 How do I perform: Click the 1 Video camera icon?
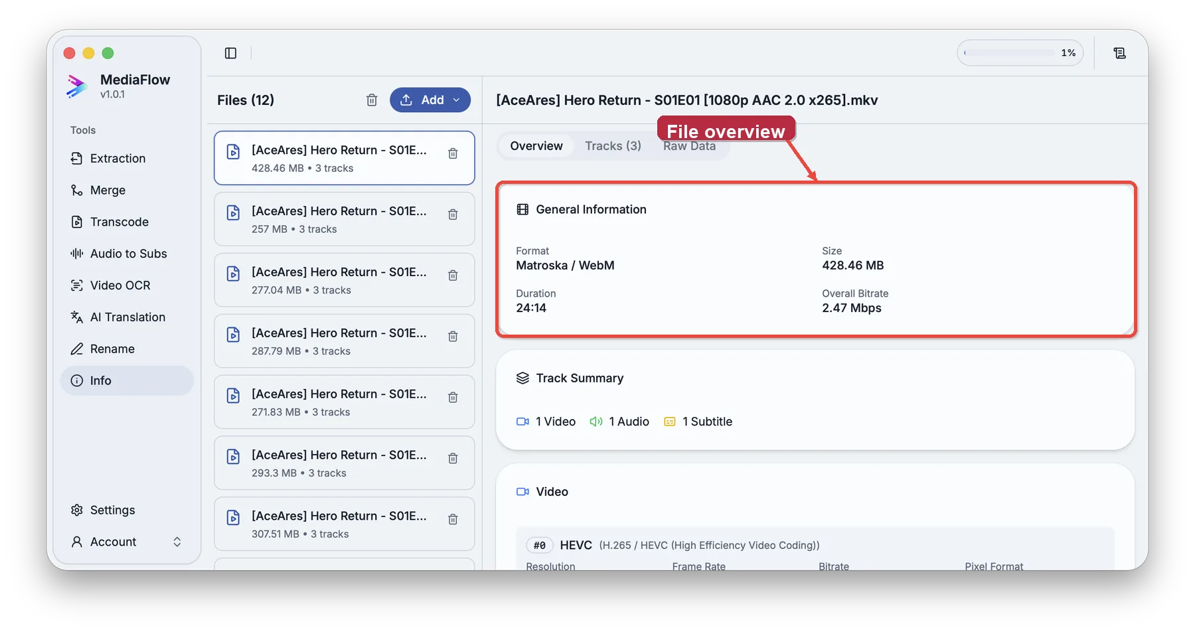coord(522,422)
